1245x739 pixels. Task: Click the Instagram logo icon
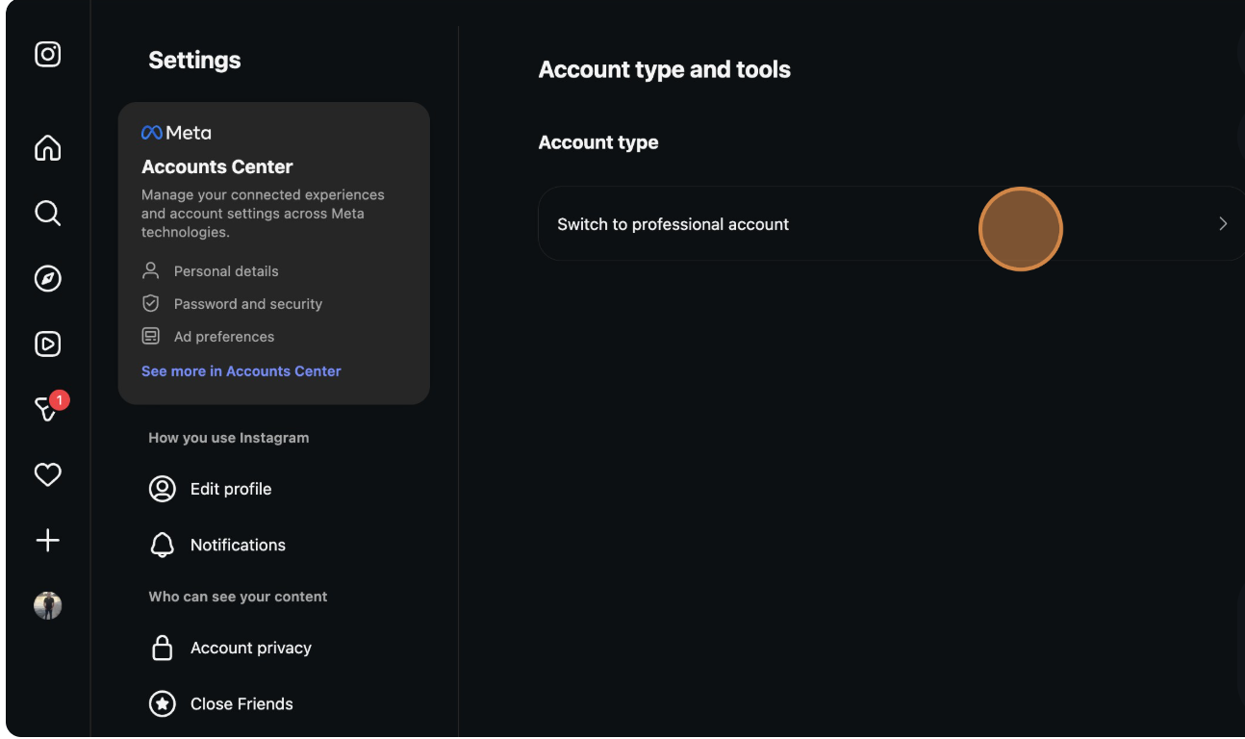click(x=47, y=55)
